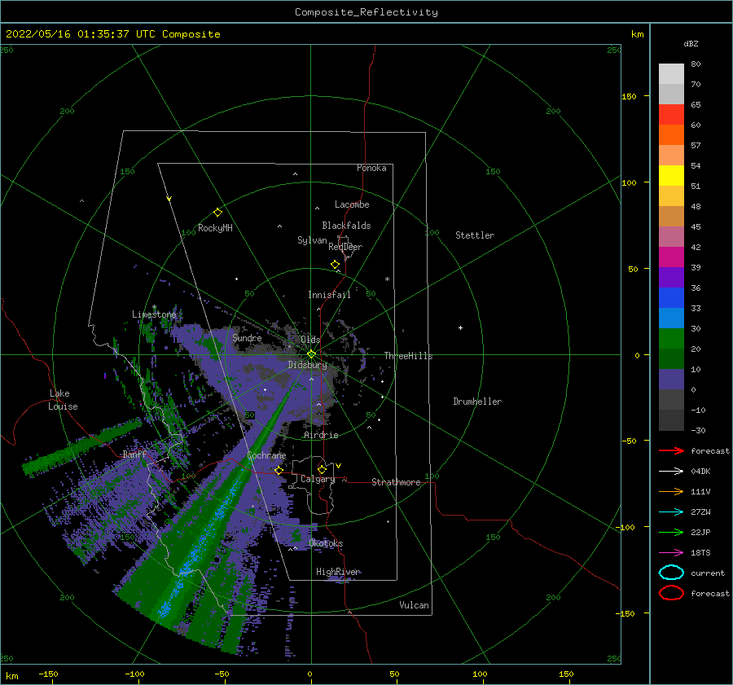Click the bright yellow swatch above 51
Image resolution: width=733 pixels, height=685 pixels.
671,175
